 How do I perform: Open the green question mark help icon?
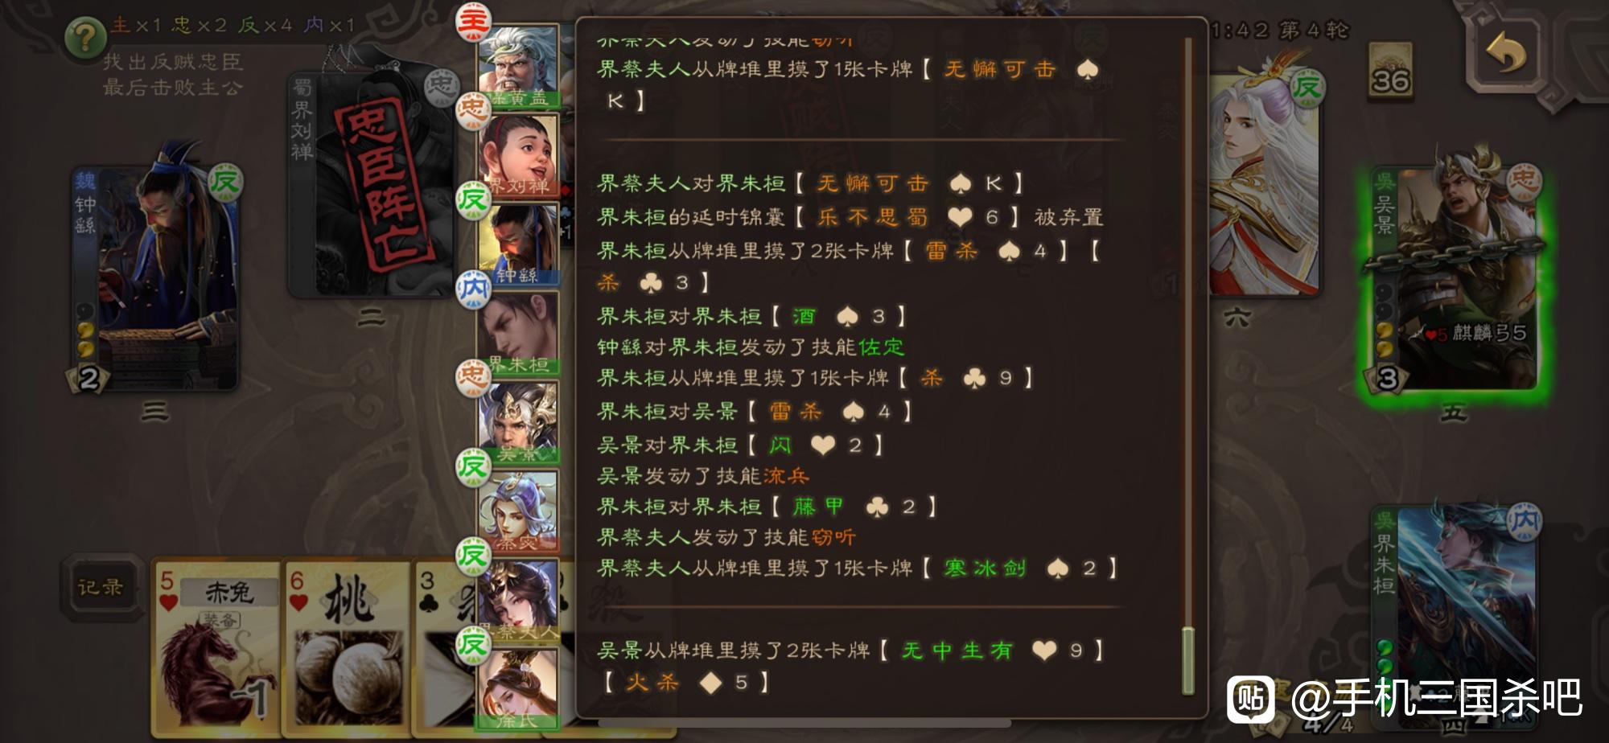click(86, 37)
